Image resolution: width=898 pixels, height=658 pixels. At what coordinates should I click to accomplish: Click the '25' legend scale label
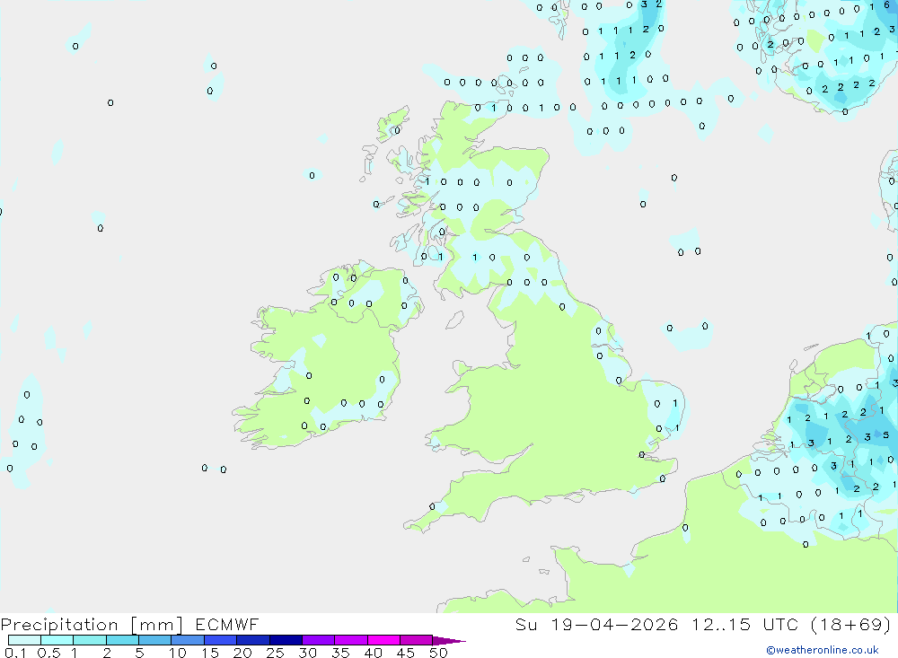(x=275, y=653)
